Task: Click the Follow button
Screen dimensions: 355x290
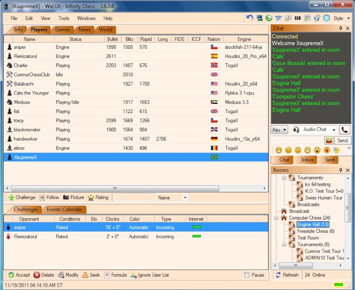Action: point(49,197)
